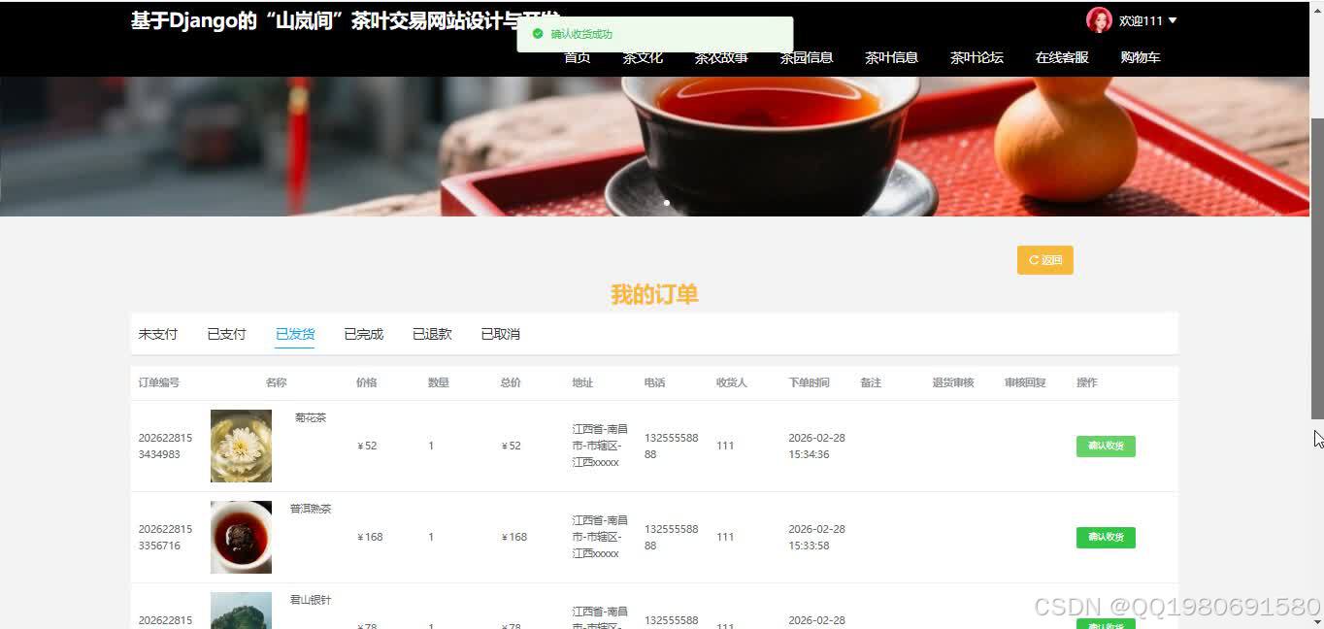Go to 茶农故事 page

tap(721, 57)
